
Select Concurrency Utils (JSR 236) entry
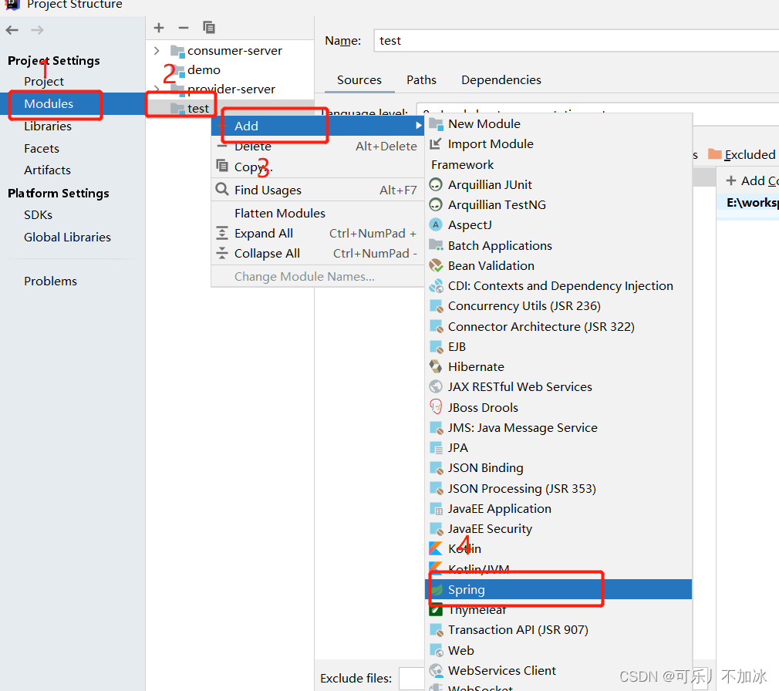(558, 306)
